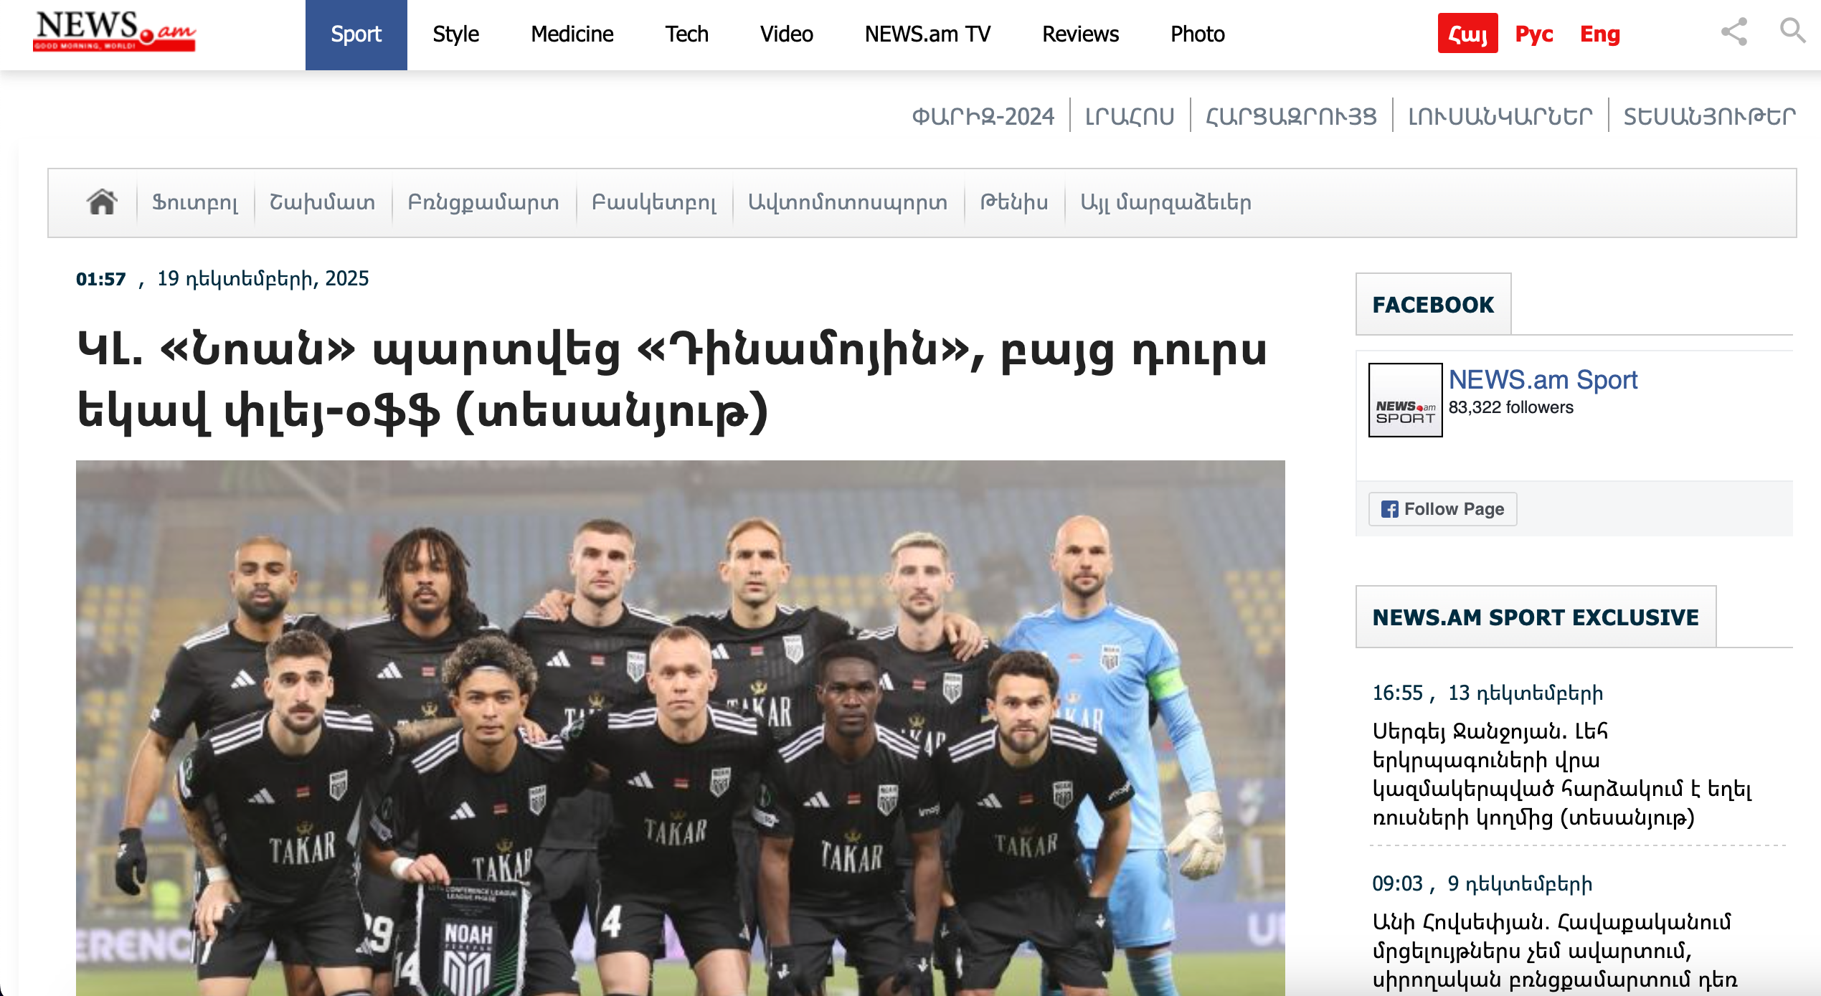
Task: Select the Շախմատ category
Action: point(322,202)
